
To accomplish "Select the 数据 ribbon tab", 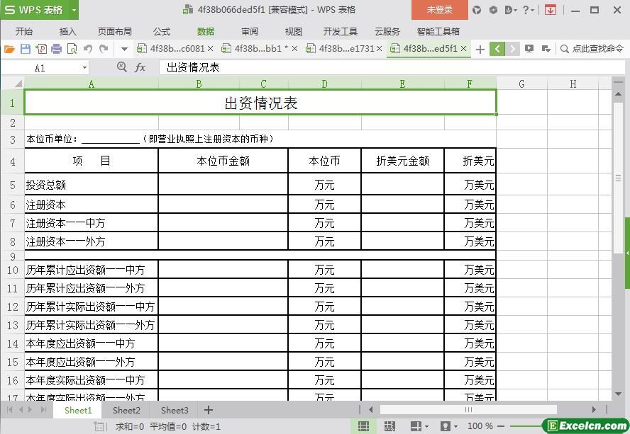I will (x=206, y=31).
